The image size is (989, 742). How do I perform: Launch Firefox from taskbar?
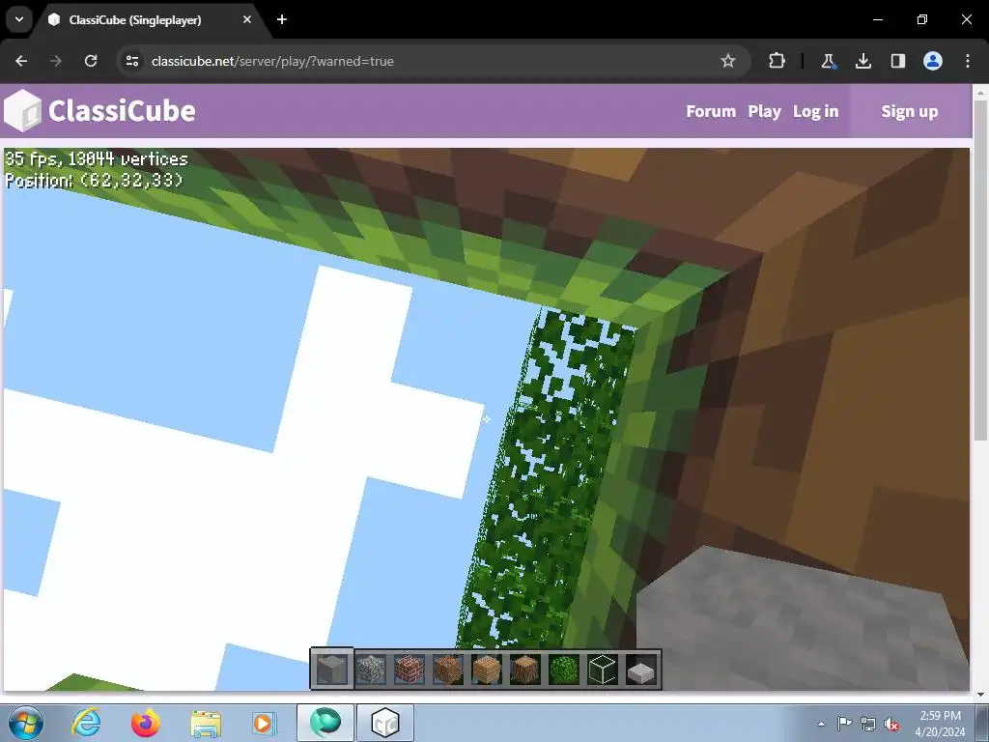pos(146,723)
